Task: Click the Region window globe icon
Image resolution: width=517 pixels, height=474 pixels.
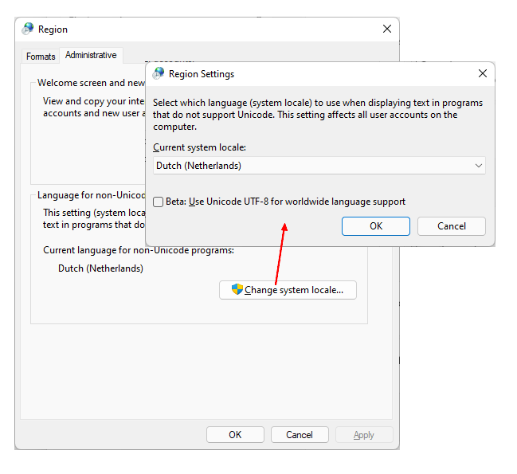Action: (28, 29)
